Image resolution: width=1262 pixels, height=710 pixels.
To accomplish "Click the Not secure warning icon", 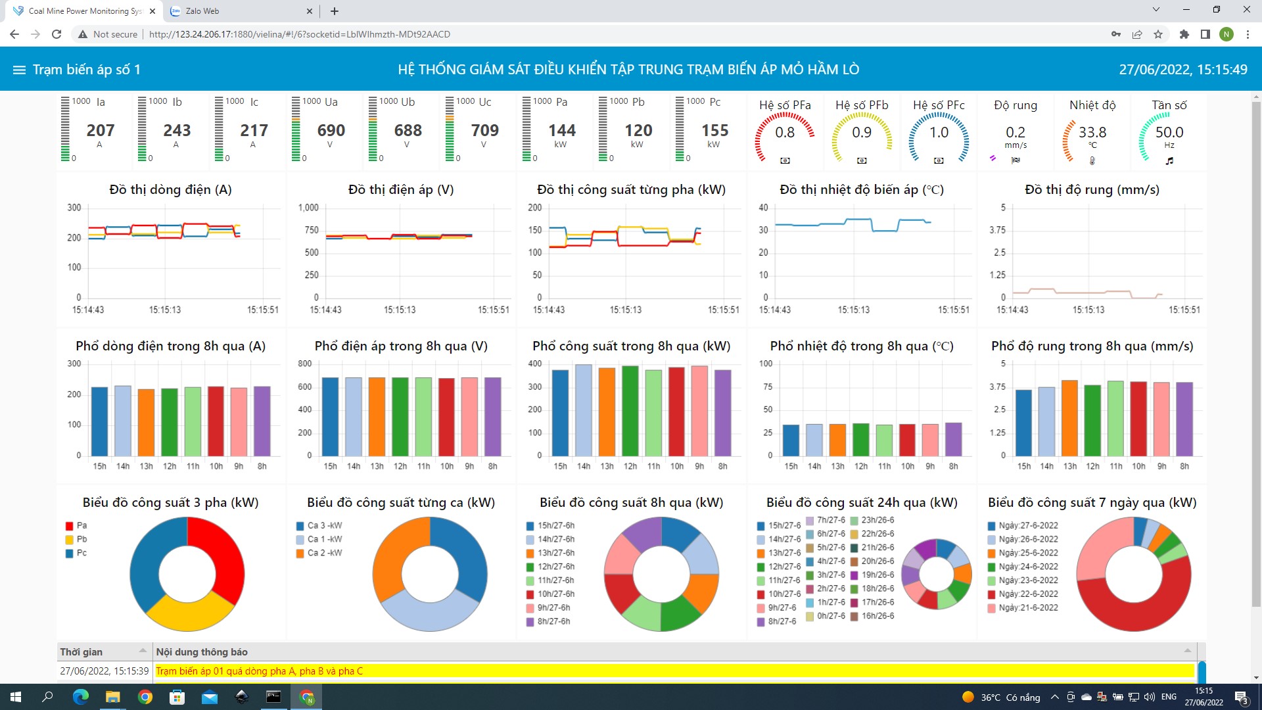I will coord(83,34).
